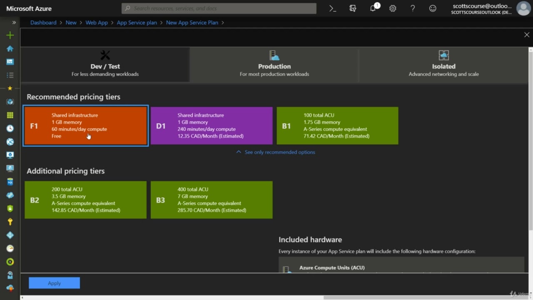533x300 pixels.
Task: Go to New breadcrumb
Action: click(71, 22)
